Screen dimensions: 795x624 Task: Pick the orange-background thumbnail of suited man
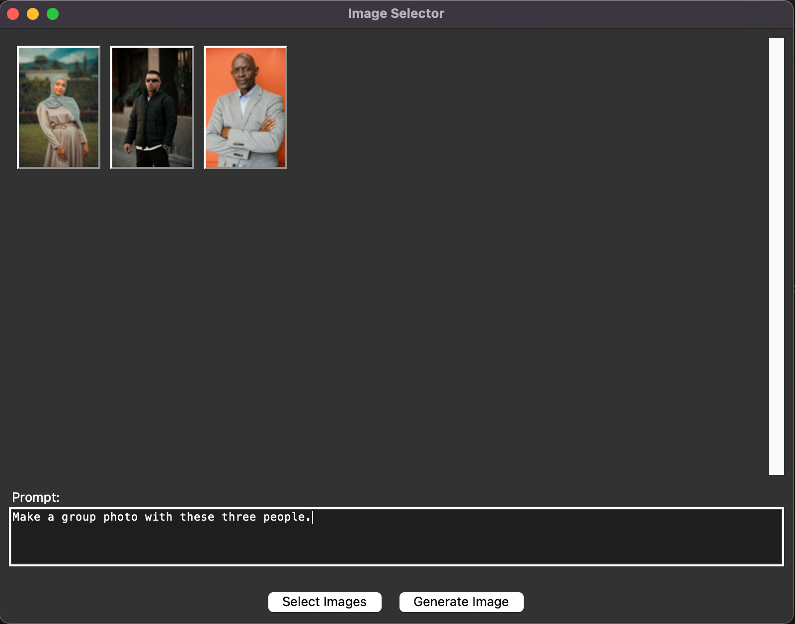click(245, 107)
